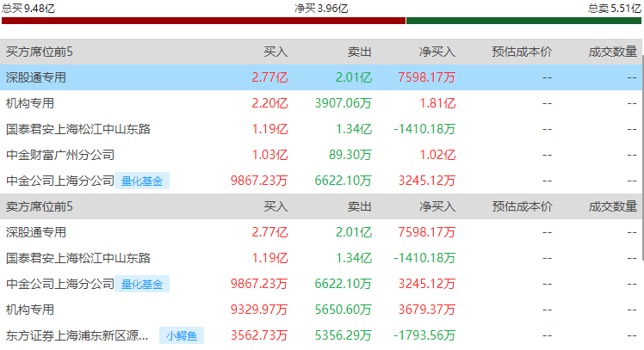Click the 1.03亿 buy value
Viewport: 644px width, 350px height.
[269, 155]
